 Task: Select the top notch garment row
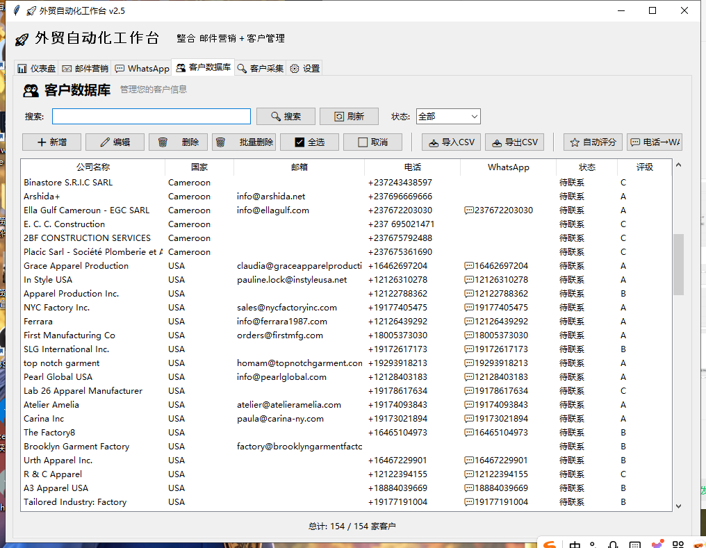tap(346, 363)
